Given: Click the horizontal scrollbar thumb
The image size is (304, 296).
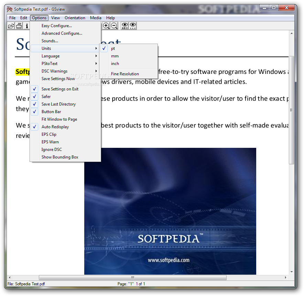Looking at the screenshot, I should (x=133, y=277).
